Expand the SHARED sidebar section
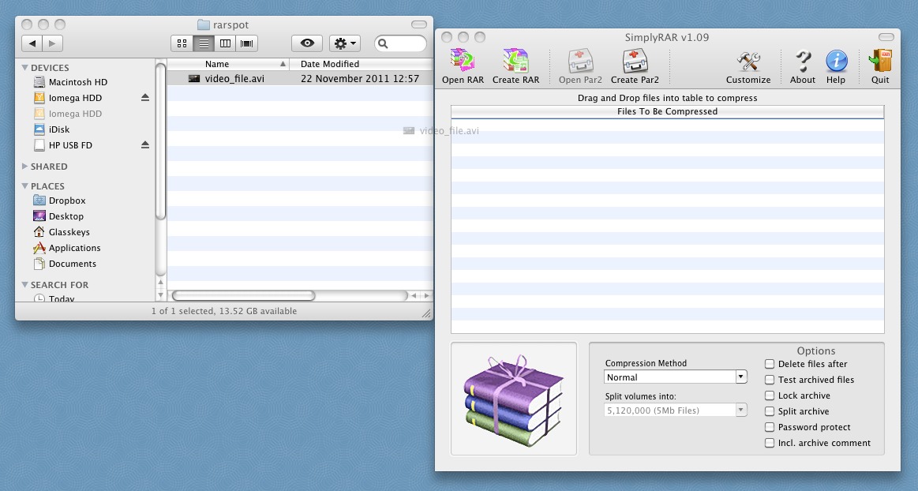Screen dimensions: 918x491 (24, 167)
